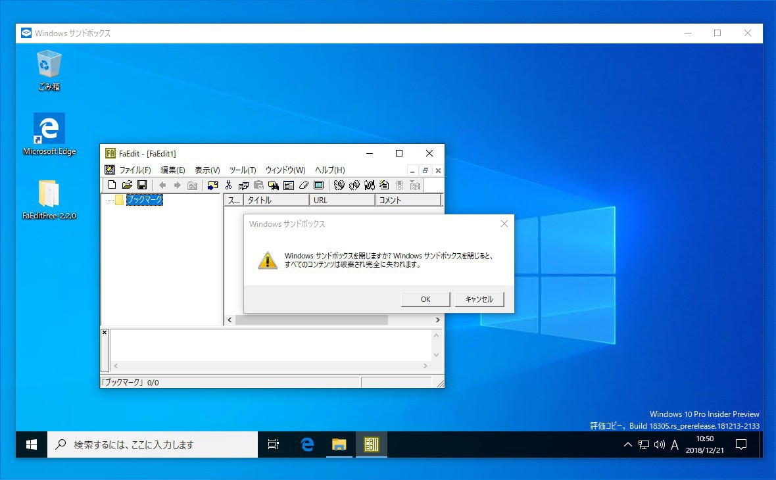Open the ウィンドウ(W) menu
The image size is (776, 480).
point(285,170)
